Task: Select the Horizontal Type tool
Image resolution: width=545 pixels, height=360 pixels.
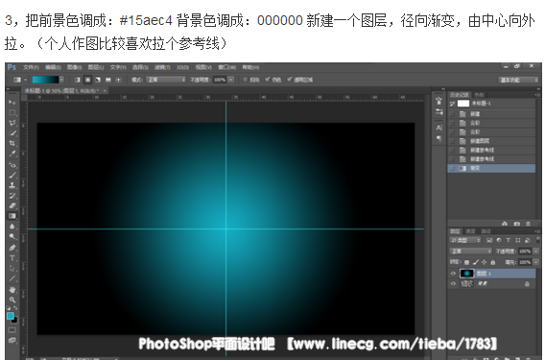Action: point(12,257)
